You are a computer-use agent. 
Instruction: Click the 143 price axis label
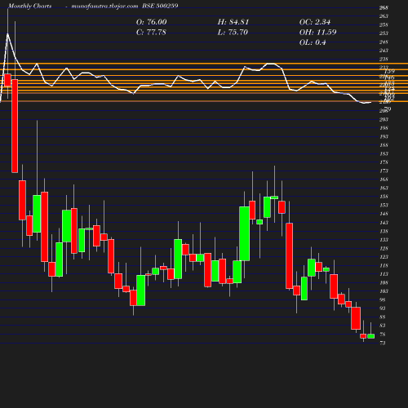click(384, 223)
